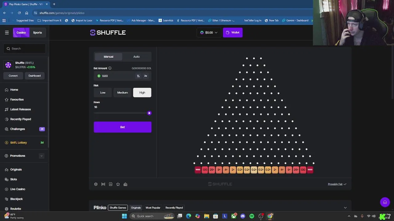The width and height of the screenshot is (394, 221).
Task: Open the Provably Fair link
Action: [x=337, y=184]
